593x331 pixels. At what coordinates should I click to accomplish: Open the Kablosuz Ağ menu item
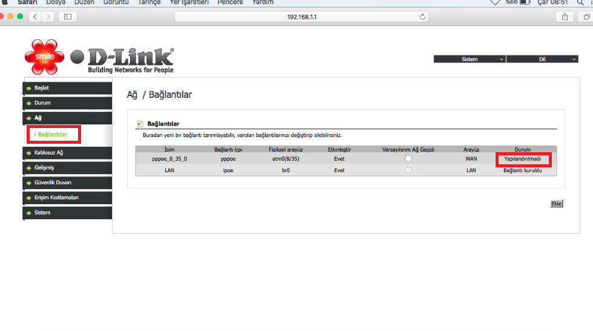68,152
